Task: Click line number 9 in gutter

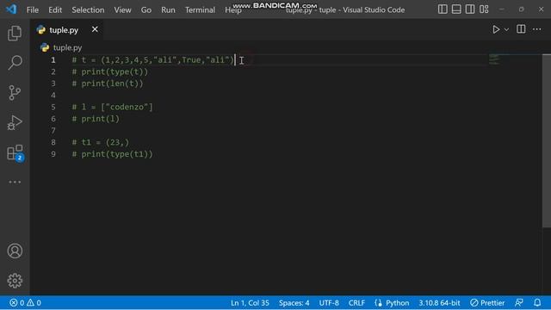Action: point(53,154)
